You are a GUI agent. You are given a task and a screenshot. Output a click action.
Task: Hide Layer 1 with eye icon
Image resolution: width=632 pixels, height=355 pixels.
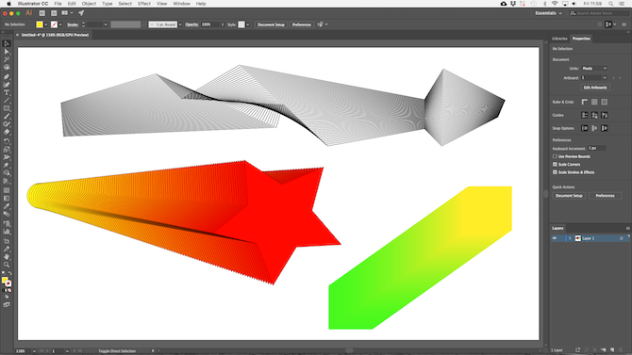[x=555, y=238]
